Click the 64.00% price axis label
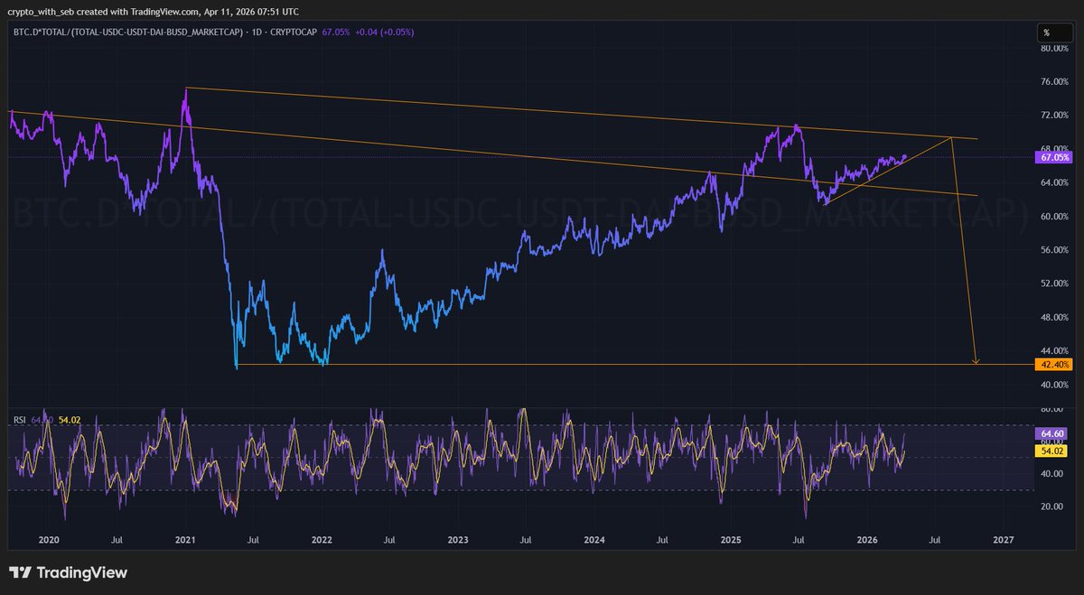The height and width of the screenshot is (595, 1084). pyautogui.click(x=1055, y=182)
